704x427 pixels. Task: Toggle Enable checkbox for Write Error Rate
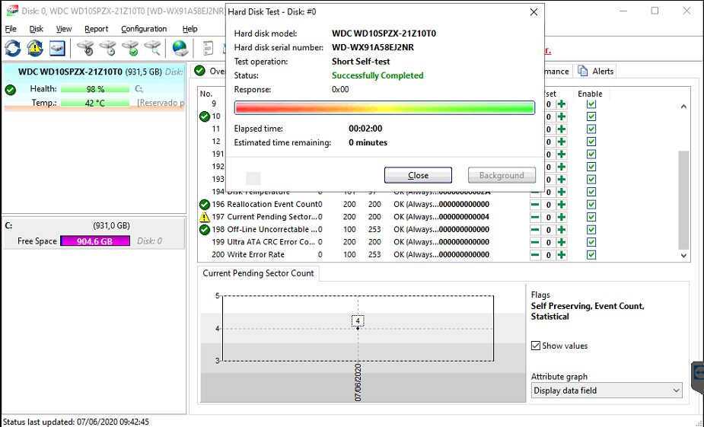591,255
